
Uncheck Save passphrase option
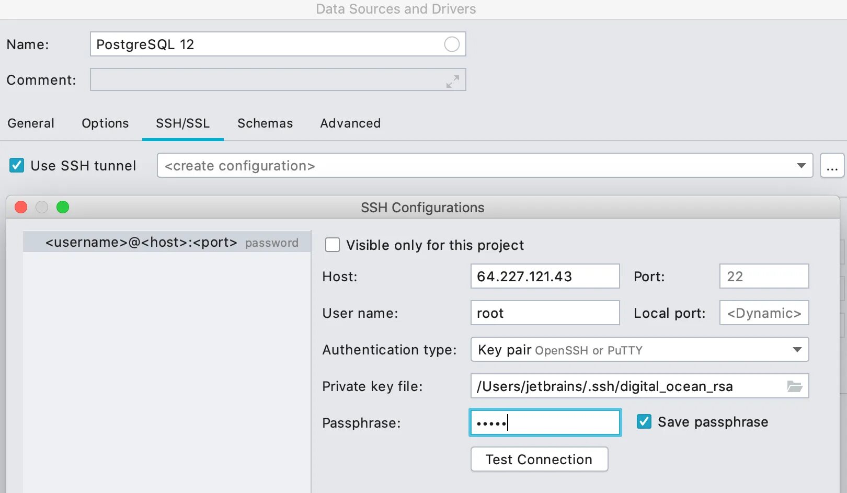point(644,422)
